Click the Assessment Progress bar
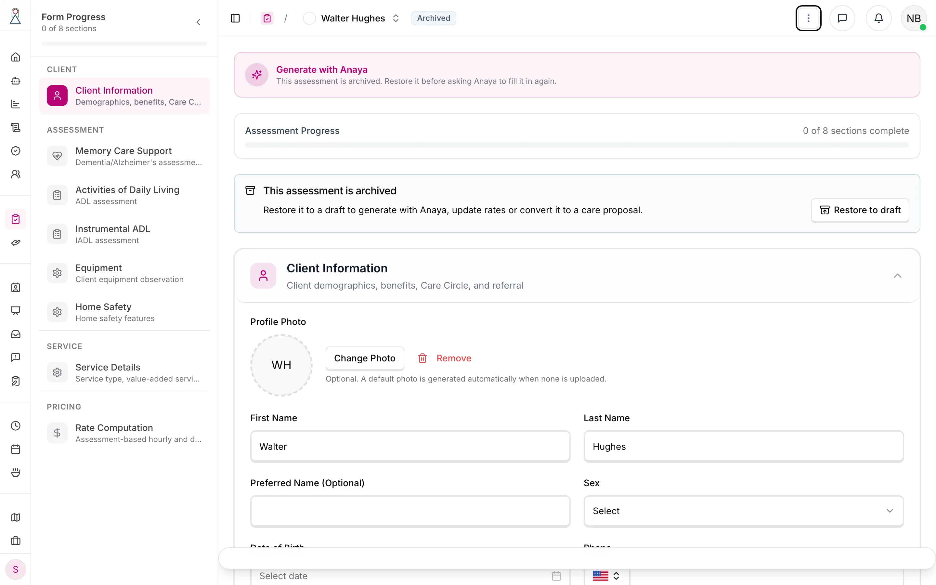The image size is (936, 585). tap(577, 145)
